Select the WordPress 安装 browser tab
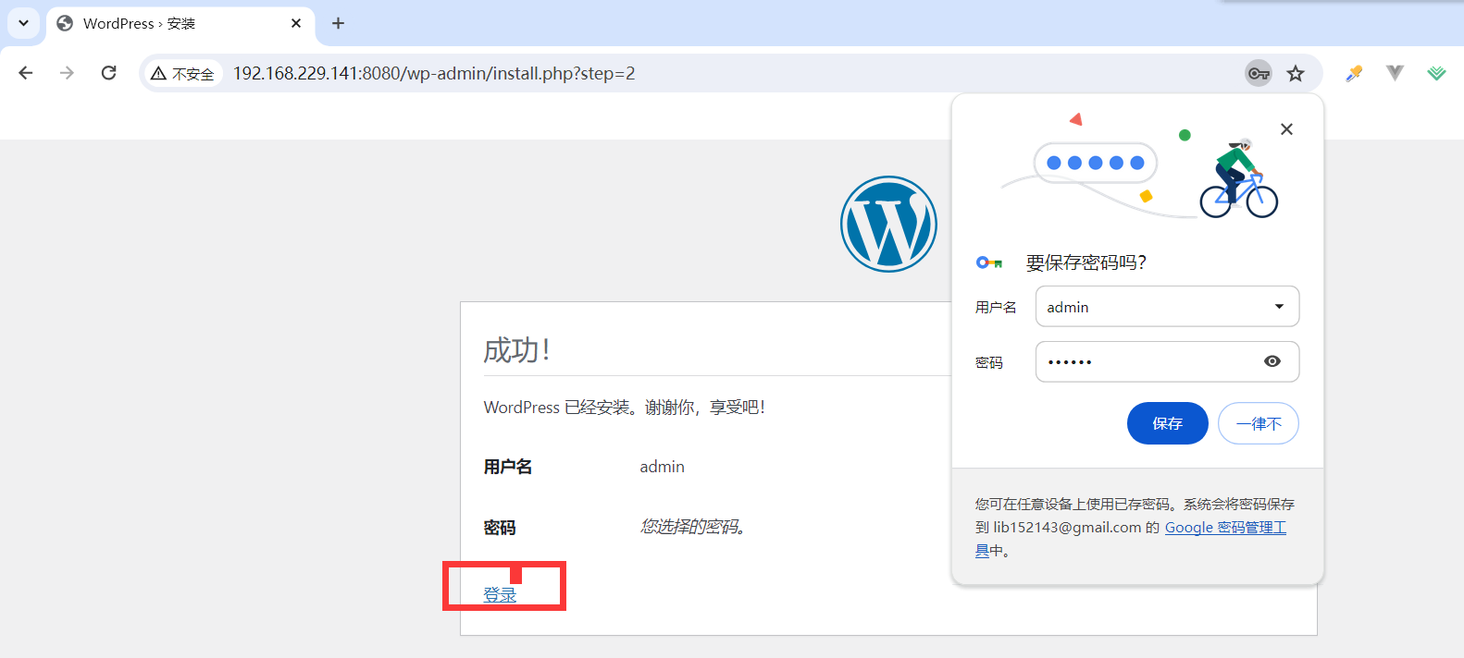The width and height of the screenshot is (1464, 658). (x=180, y=24)
